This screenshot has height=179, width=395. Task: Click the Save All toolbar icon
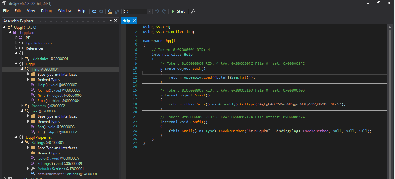click(x=117, y=11)
